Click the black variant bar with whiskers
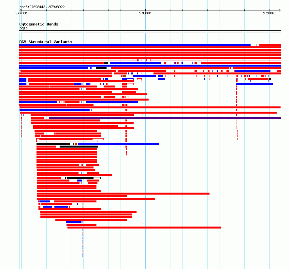The height and width of the screenshot is (269, 290). pos(83,178)
